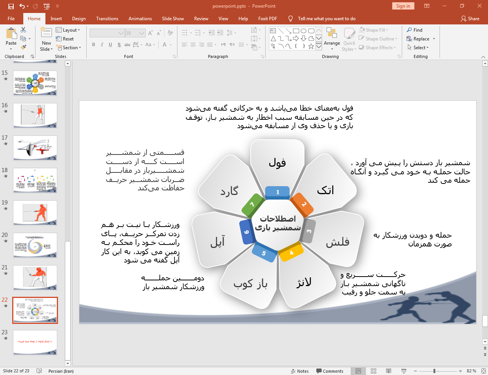This screenshot has height=375, width=488.
Task: Select the rectangle shape in the gallery
Action: pos(296,31)
